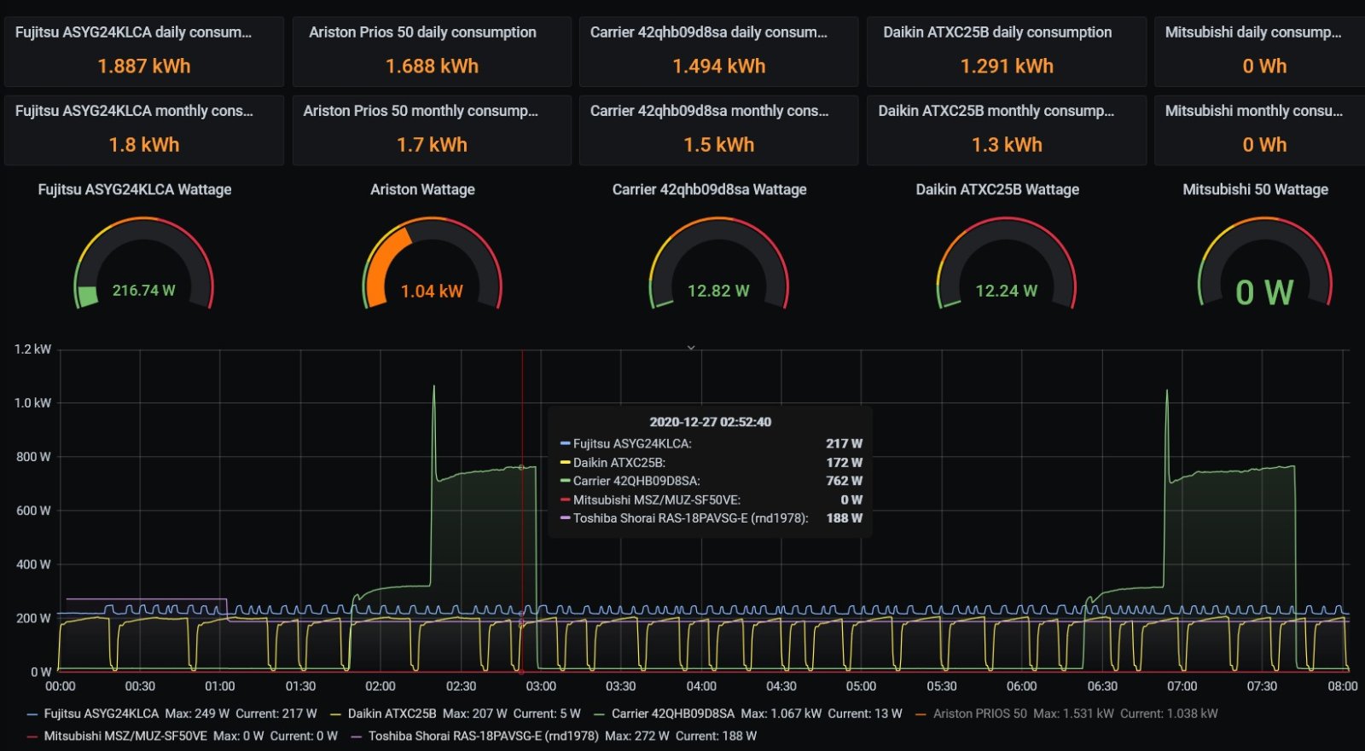
Task: Click the 1.8 kWh monthly value
Action: coord(144,145)
